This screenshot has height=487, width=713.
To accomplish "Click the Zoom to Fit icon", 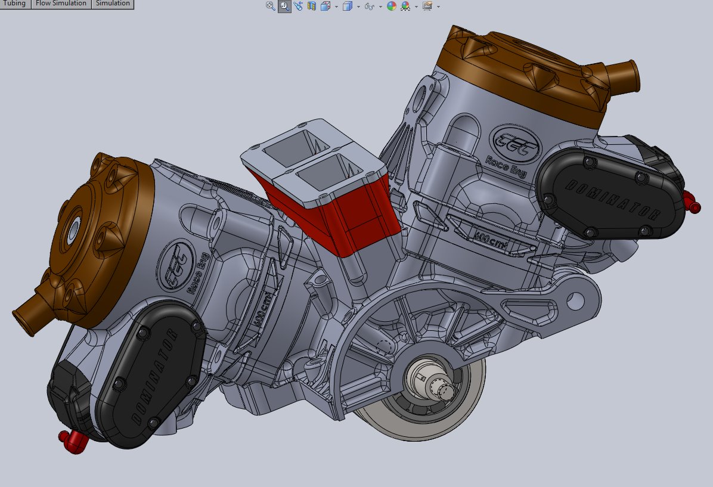I will (271, 6).
